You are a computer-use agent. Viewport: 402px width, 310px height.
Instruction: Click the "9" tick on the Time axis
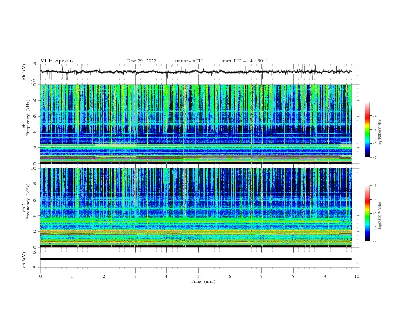[325, 276]
